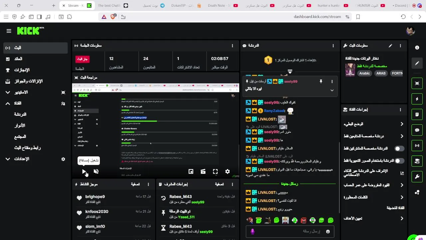The height and width of the screenshot is (240, 426).
Task: Collapse the Channel section in sidebar
Action: coord(8,103)
